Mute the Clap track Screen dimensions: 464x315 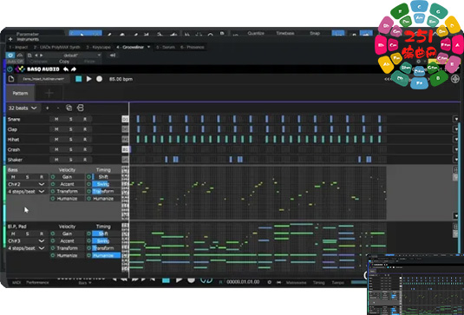tap(56, 129)
